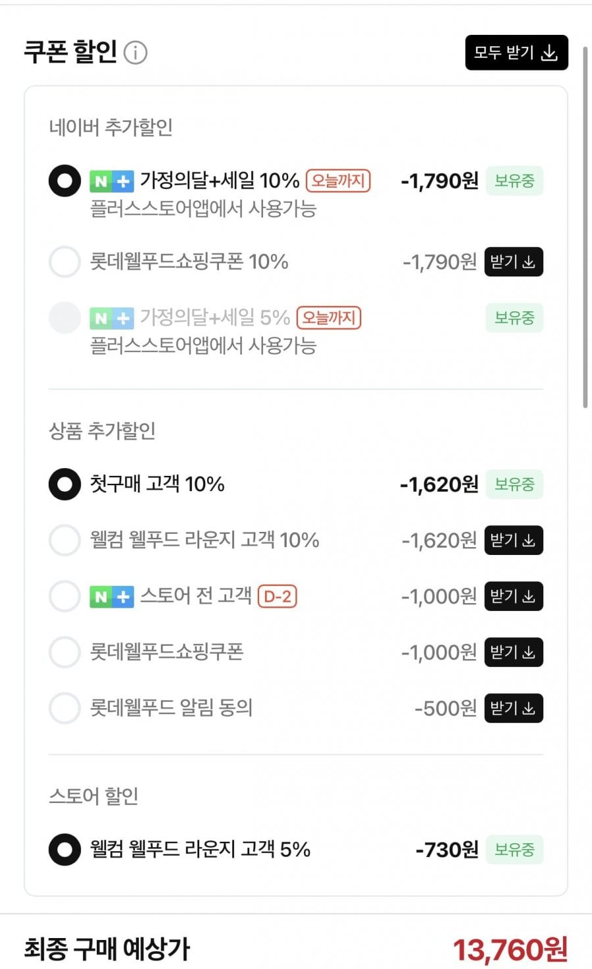Image resolution: width=592 pixels, height=969 pixels.
Task: Select the 가정의달+세일 10% coupon radio
Action: 64,180
